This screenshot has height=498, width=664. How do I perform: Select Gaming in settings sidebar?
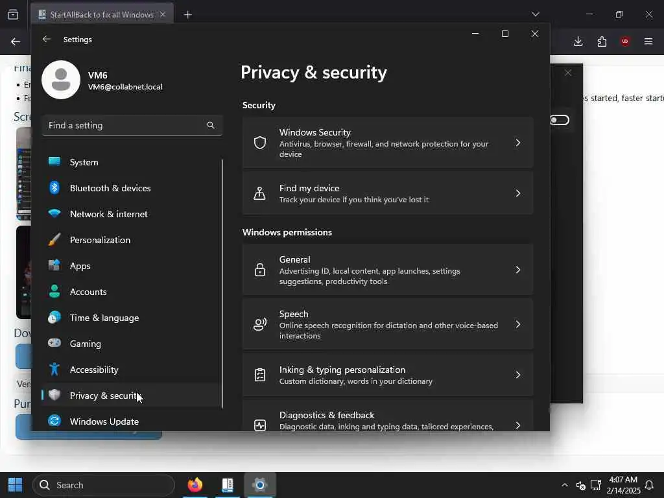[131, 344]
